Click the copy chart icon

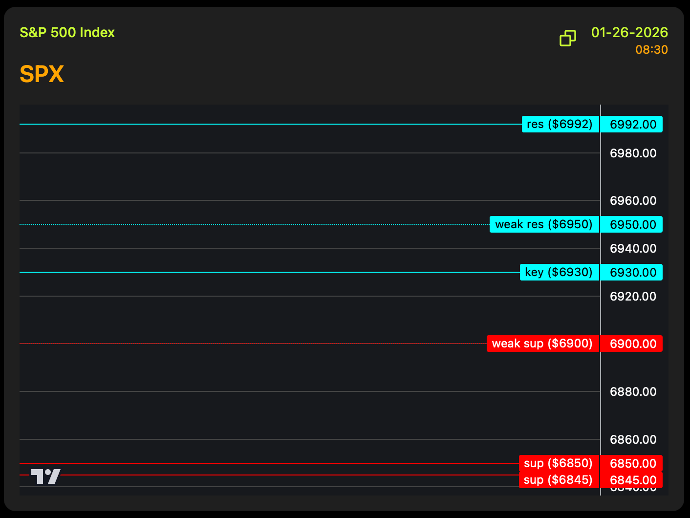click(567, 38)
